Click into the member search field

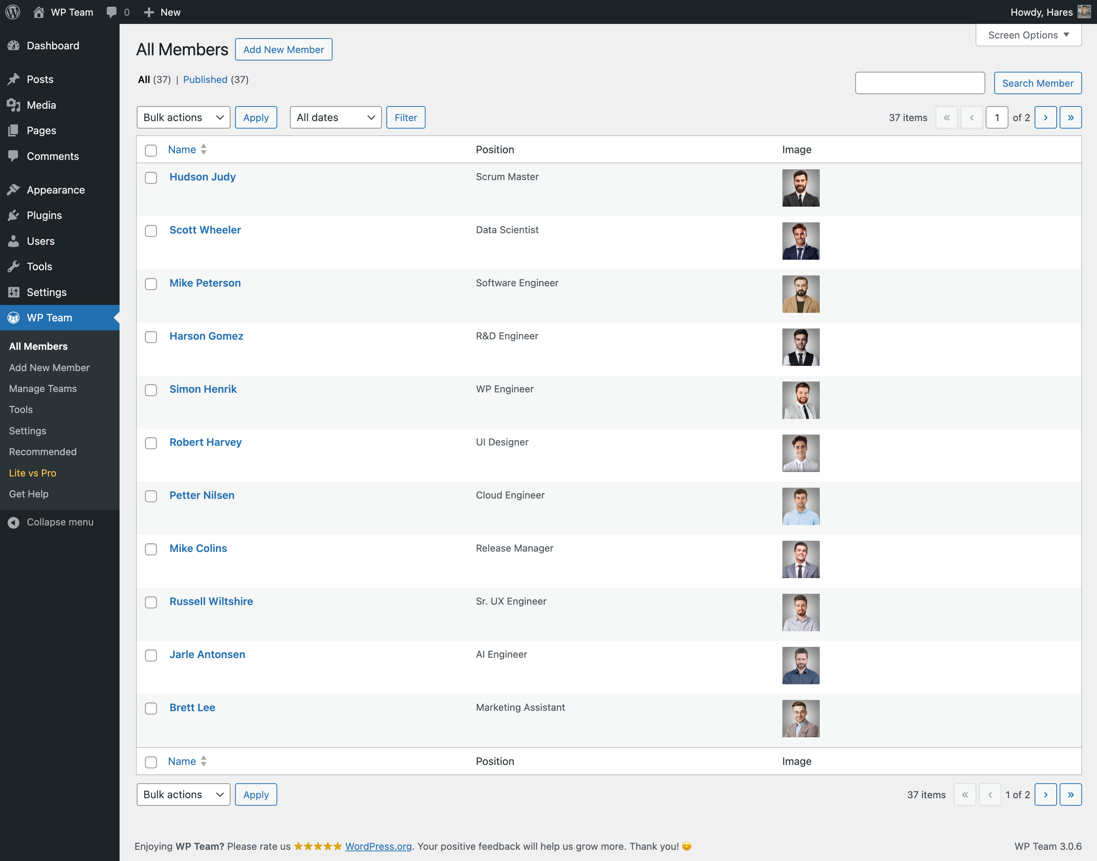(x=920, y=83)
